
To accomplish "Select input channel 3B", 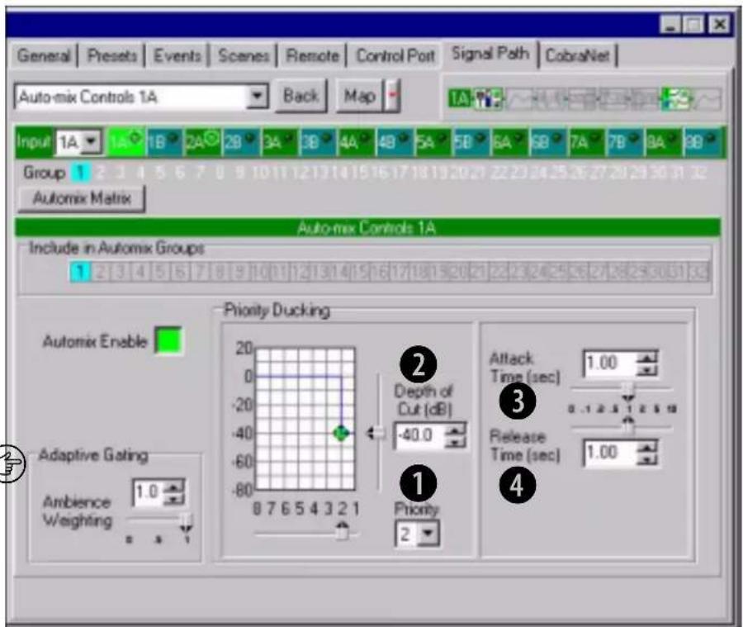I will point(318,142).
